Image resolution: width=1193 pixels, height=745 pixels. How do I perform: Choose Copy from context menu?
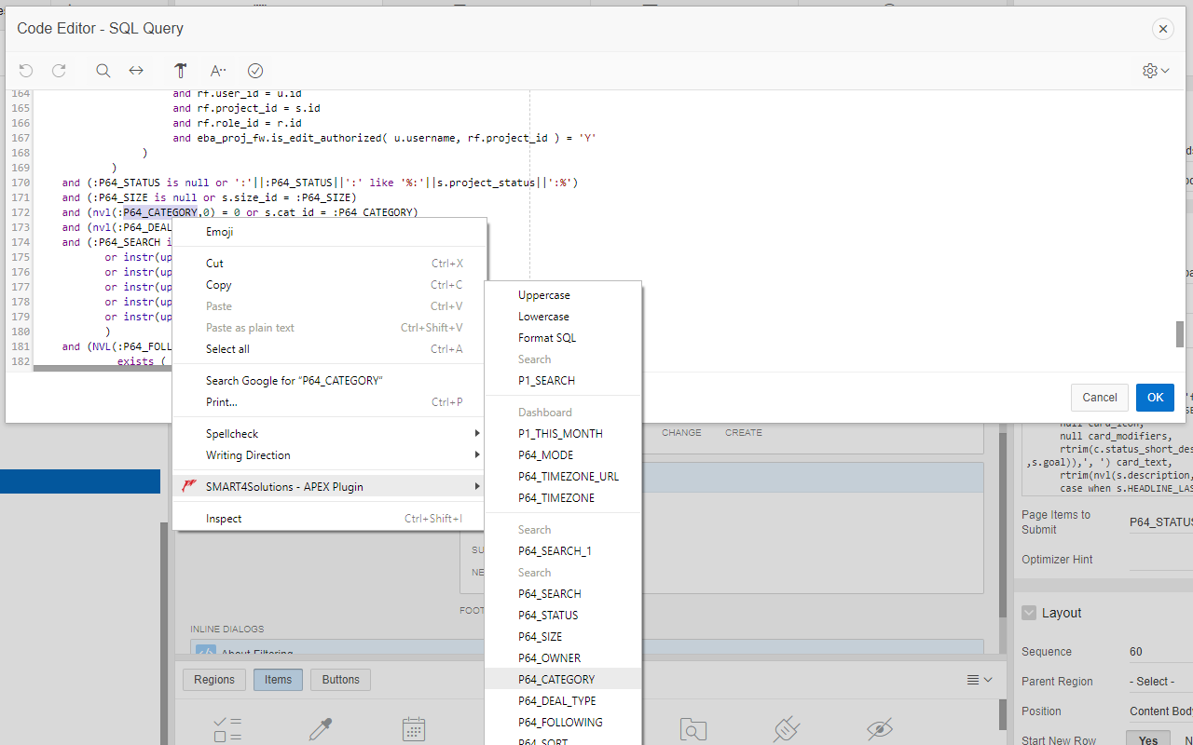click(x=328, y=285)
